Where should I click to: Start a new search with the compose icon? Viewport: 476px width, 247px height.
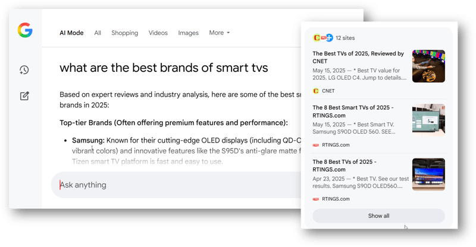[24, 96]
